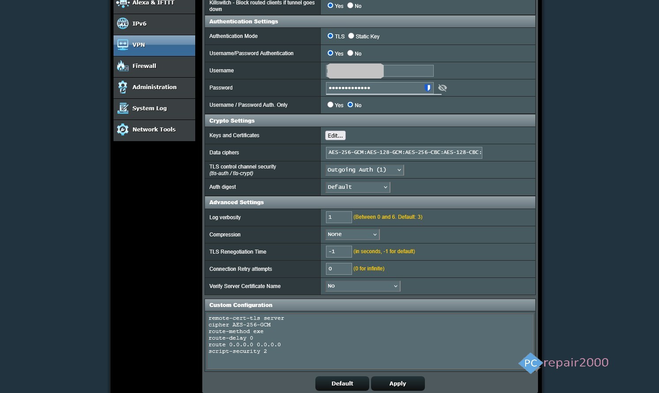Click the Bitwarden shield icon in Password field
Screen dimensions: 659x393
pos(428,88)
